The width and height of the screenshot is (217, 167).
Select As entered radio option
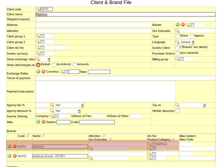[54, 65]
